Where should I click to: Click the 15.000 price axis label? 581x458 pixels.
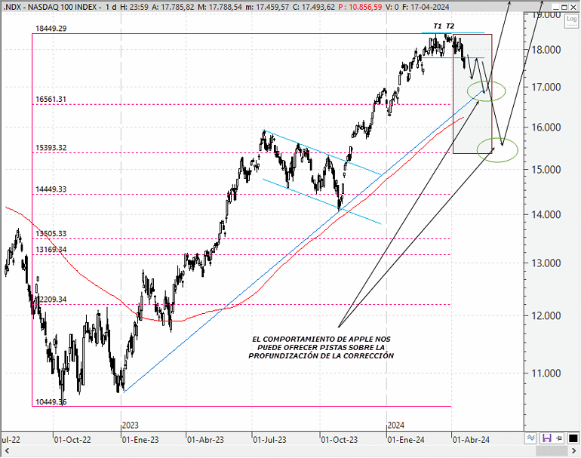pyautogui.click(x=546, y=169)
